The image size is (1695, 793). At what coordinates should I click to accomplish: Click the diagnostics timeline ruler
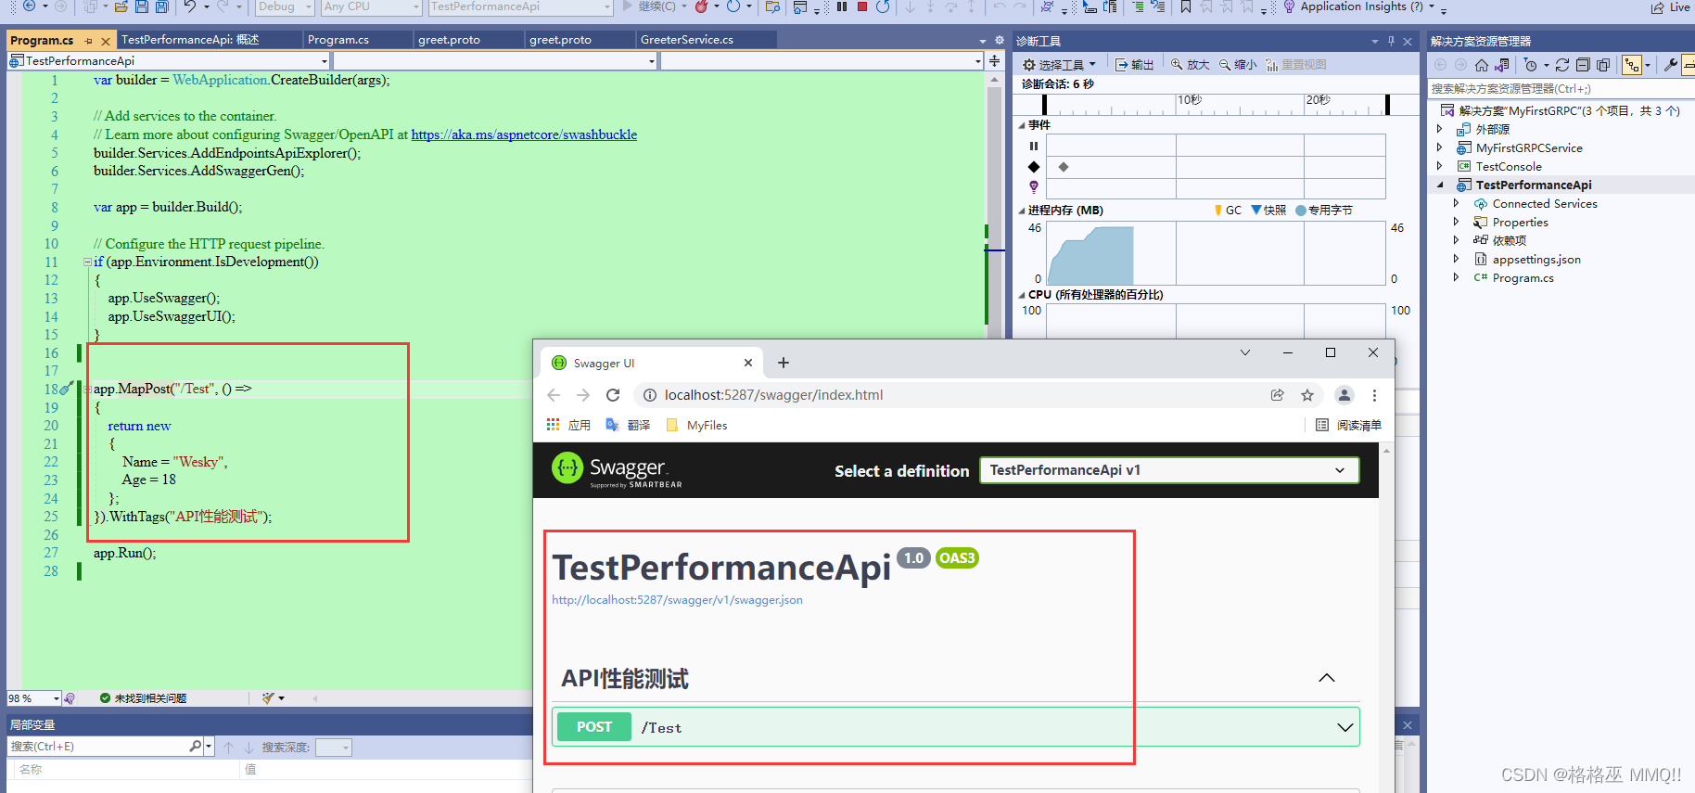(x=1216, y=104)
